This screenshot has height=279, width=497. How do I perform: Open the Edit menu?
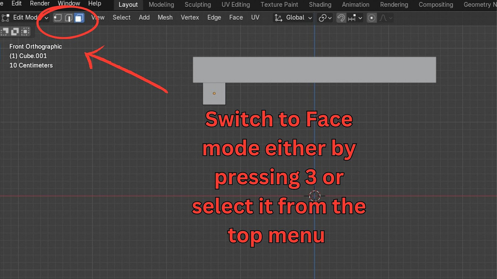(16, 4)
